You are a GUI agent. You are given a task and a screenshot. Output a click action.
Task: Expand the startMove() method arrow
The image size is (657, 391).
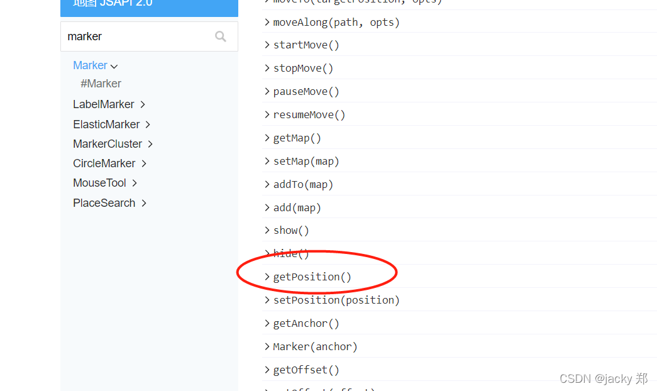(x=267, y=45)
